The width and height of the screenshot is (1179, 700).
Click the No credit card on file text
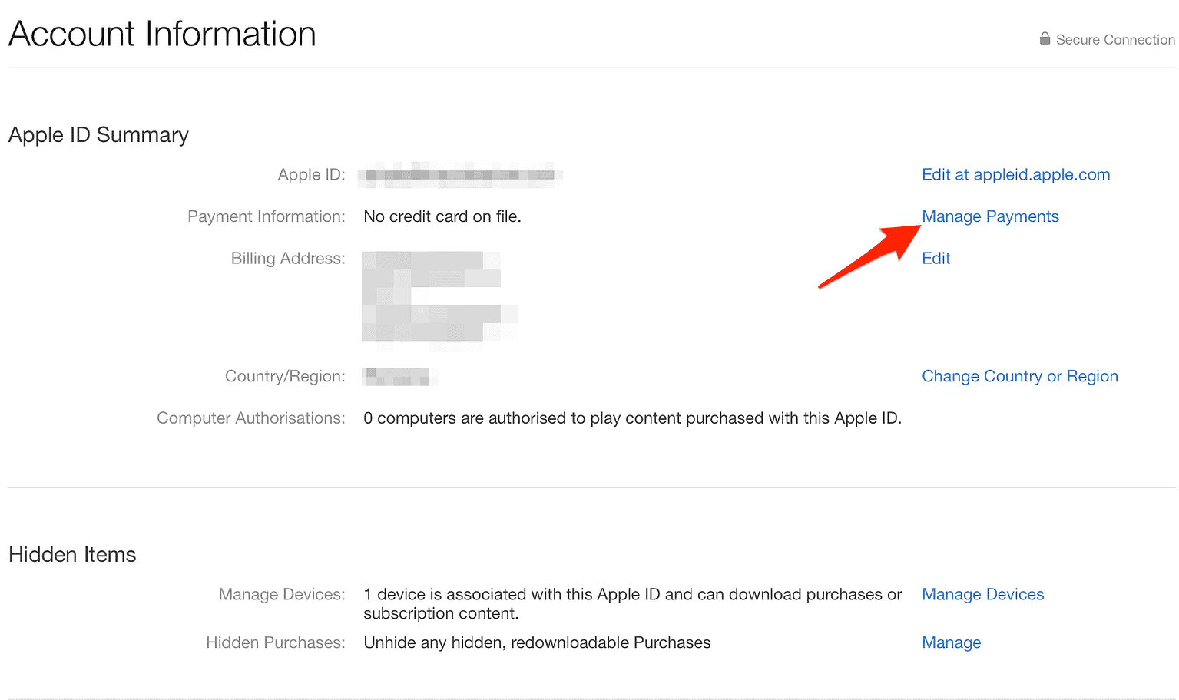442,216
